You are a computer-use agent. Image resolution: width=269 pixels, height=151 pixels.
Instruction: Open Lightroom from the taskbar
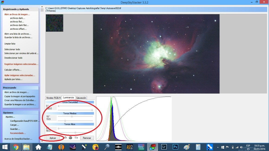(x=164, y=146)
